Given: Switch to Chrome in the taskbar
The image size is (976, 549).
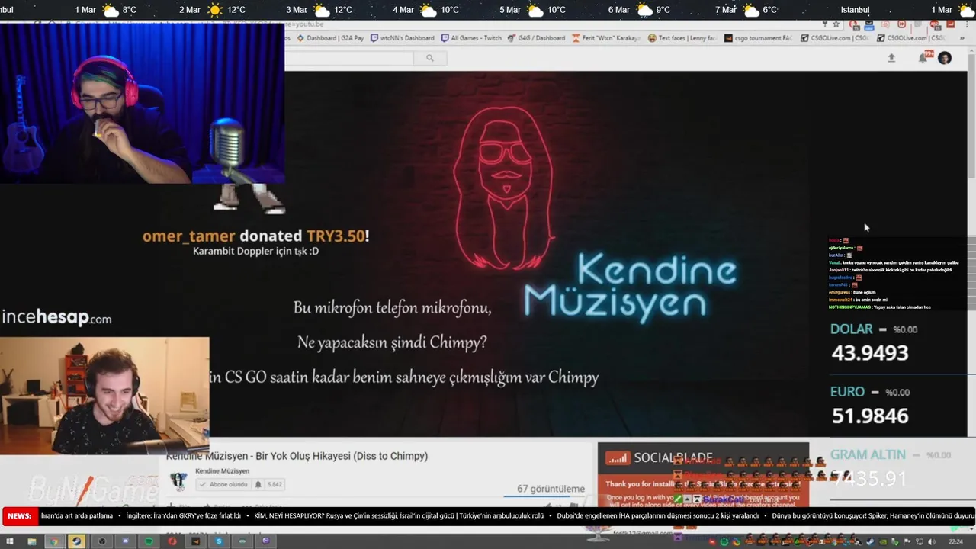Looking at the screenshot, I should coord(53,541).
